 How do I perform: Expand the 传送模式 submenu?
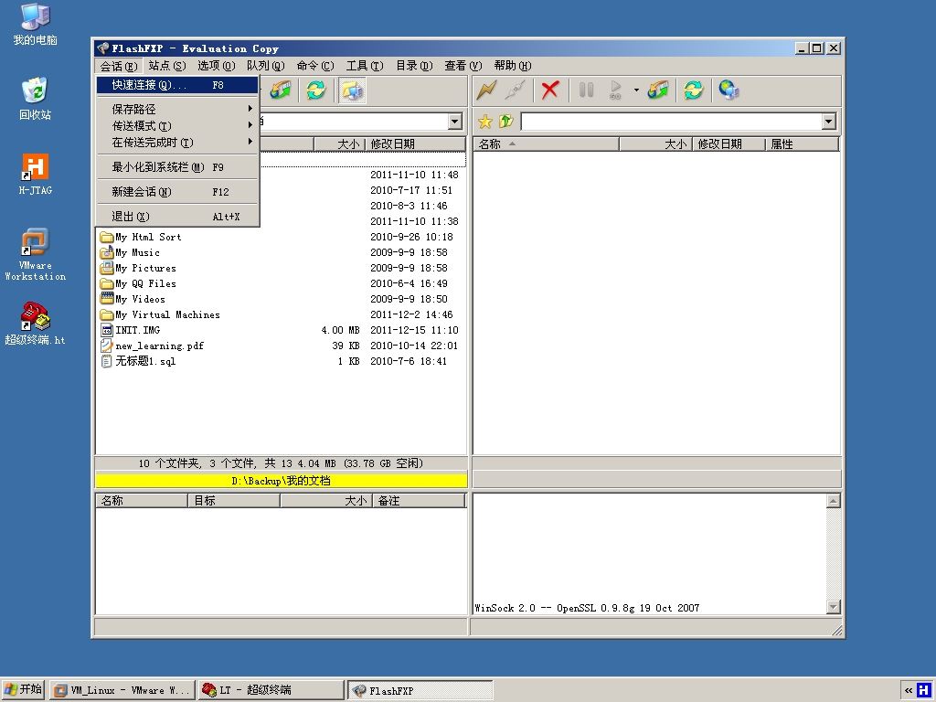coord(177,126)
